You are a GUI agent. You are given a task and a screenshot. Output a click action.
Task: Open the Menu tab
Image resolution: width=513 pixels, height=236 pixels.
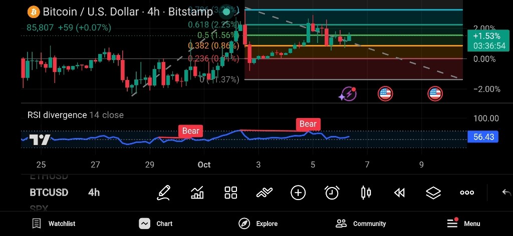(463, 223)
